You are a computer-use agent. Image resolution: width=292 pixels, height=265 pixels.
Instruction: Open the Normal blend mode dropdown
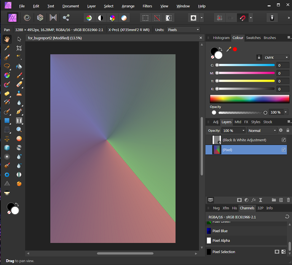click(x=262, y=130)
